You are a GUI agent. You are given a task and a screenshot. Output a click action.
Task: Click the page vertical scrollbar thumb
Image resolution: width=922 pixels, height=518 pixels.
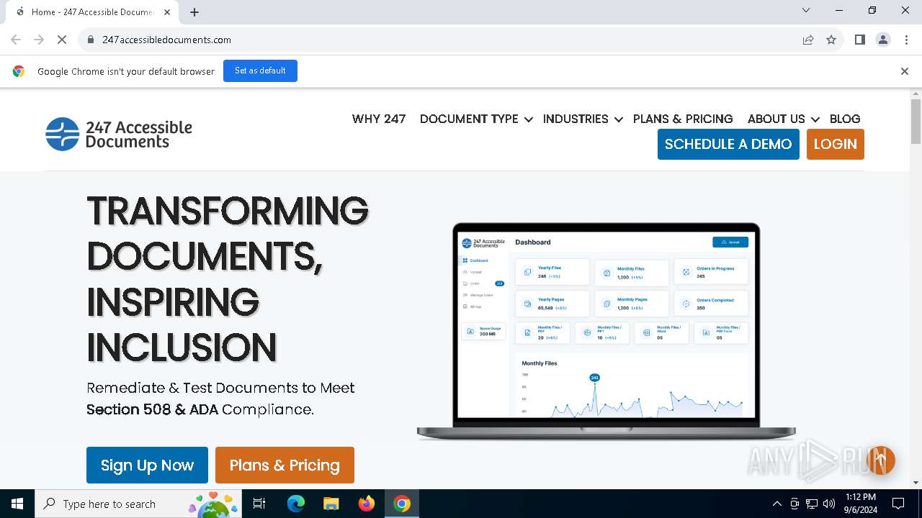[x=916, y=121]
